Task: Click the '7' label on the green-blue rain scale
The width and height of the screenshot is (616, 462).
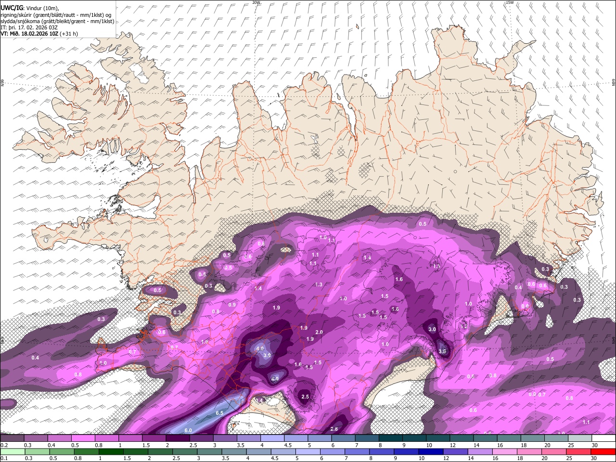Action: click(x=346, y=459)
